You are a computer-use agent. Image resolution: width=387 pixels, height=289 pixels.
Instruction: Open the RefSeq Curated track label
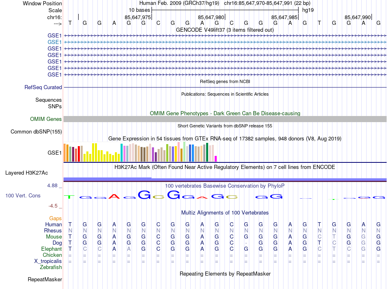(x=43, y=88)
